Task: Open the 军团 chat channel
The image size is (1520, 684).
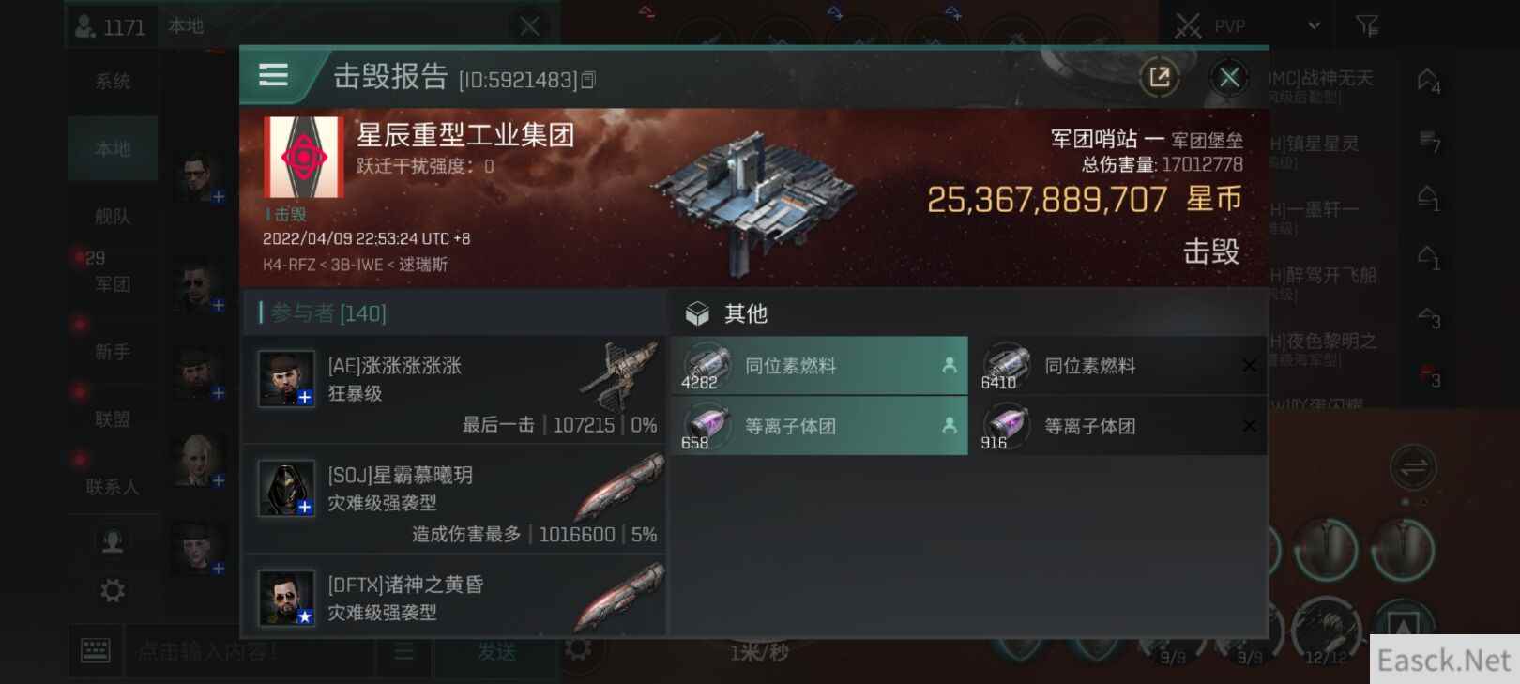Action: coord(113,284)
